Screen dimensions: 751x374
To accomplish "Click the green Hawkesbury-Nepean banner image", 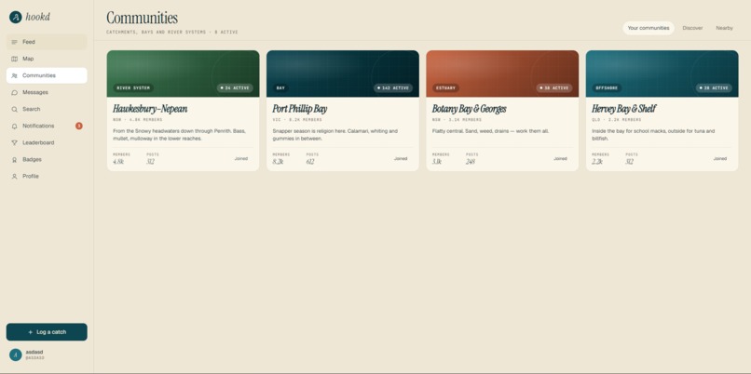I will [x=183, y=73].
